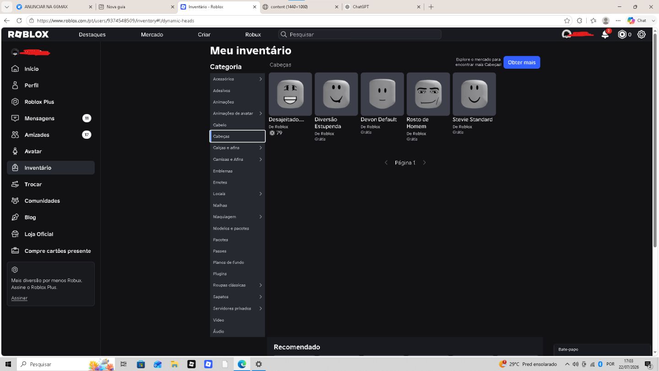Click the Obter mais button
Viewport: 659px width, 371px height.
[x=522, y=62]
